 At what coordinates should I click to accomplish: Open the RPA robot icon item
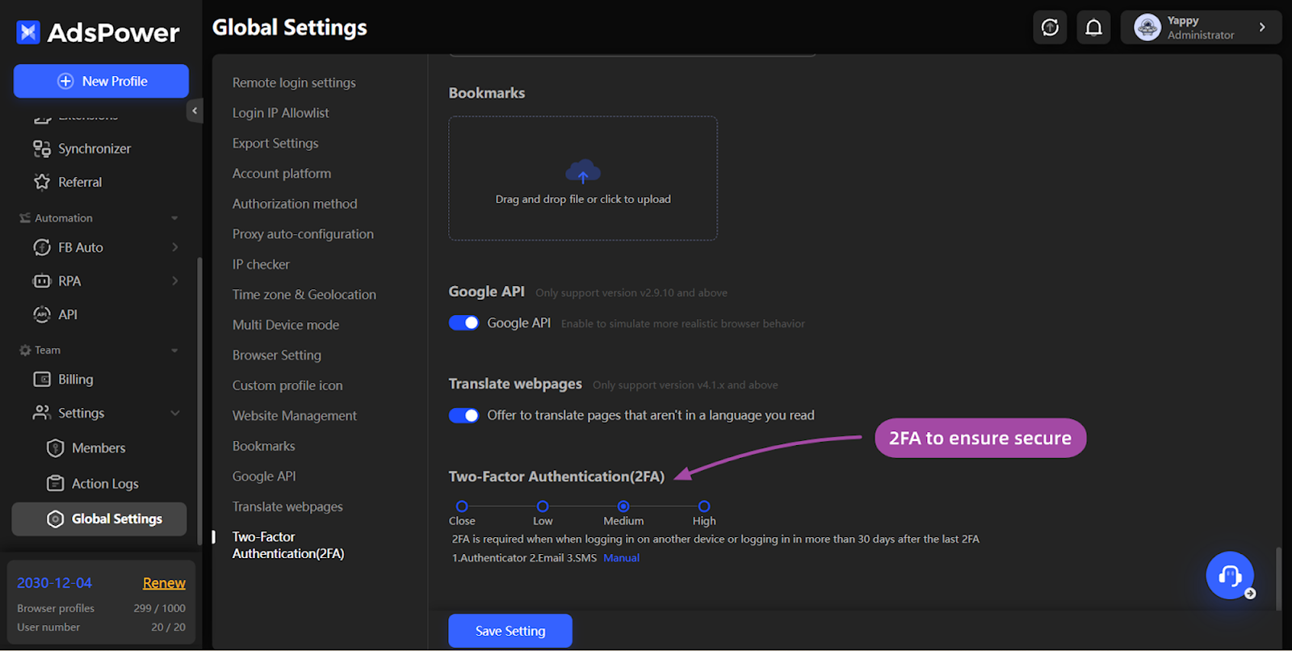click(x=42, y=281)
